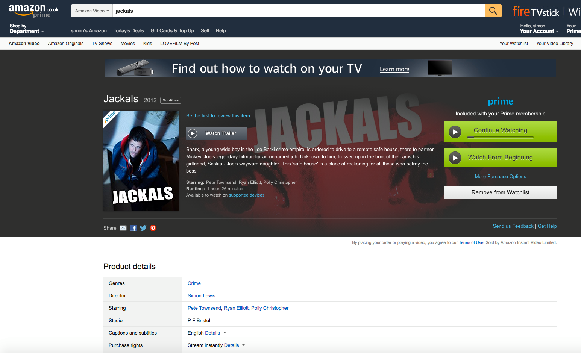Click the 'Product details' heading

[129, 267]
